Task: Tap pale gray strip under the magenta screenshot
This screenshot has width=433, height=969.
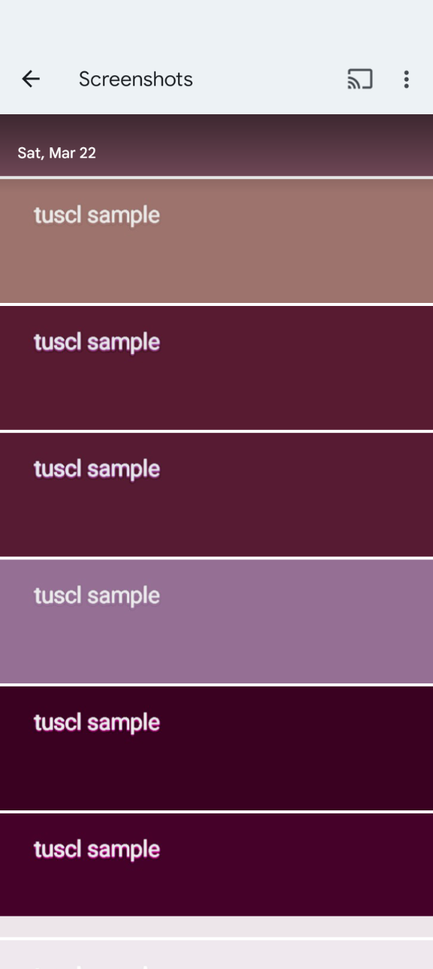Action: tap(216, 926)
